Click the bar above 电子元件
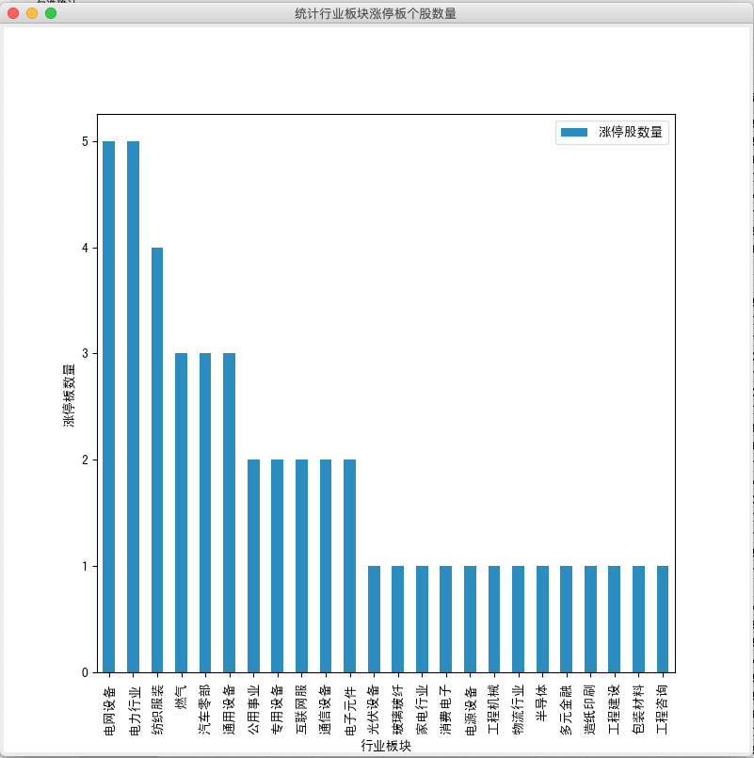The image size is (754, 758). [x=350, y=566]
